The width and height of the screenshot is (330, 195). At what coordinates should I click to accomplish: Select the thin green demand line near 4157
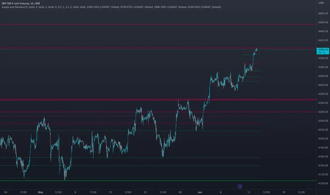130,158
